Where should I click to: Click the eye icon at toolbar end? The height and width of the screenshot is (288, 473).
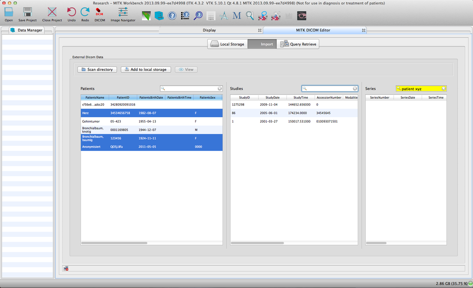click(x=302, y=16)
